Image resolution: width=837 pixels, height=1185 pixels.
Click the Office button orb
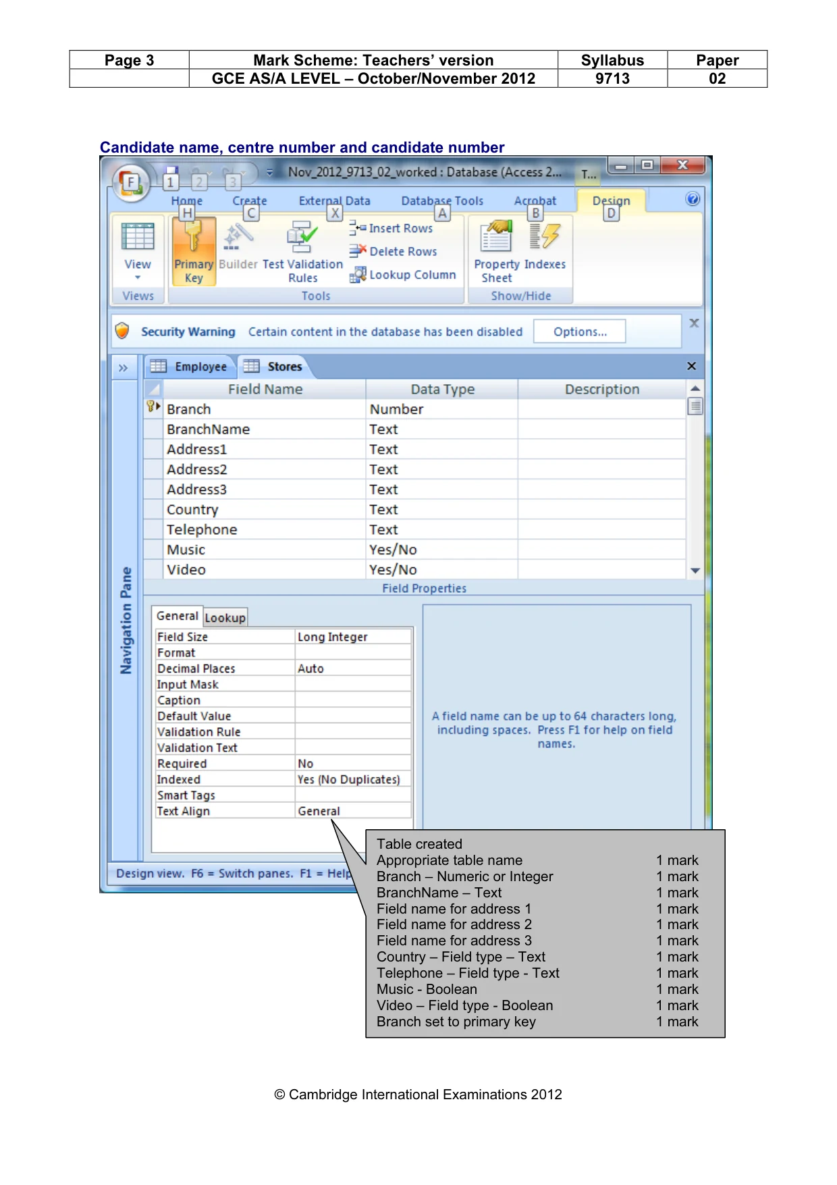coord(130,182)
